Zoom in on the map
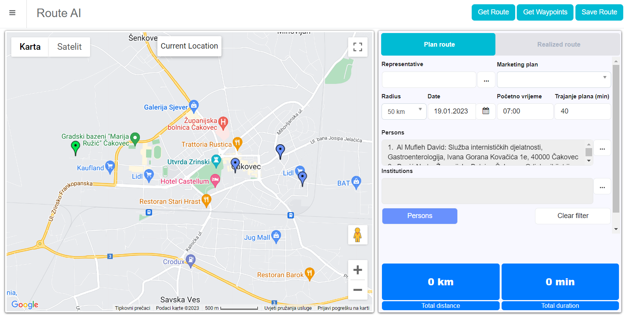The width and height of the screenshot is (624, 316). (357, 270)
